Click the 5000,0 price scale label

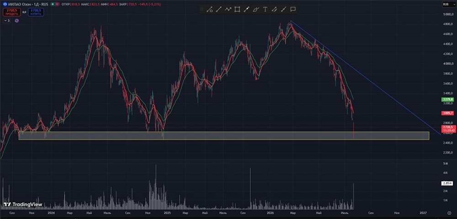coord(447,14)
